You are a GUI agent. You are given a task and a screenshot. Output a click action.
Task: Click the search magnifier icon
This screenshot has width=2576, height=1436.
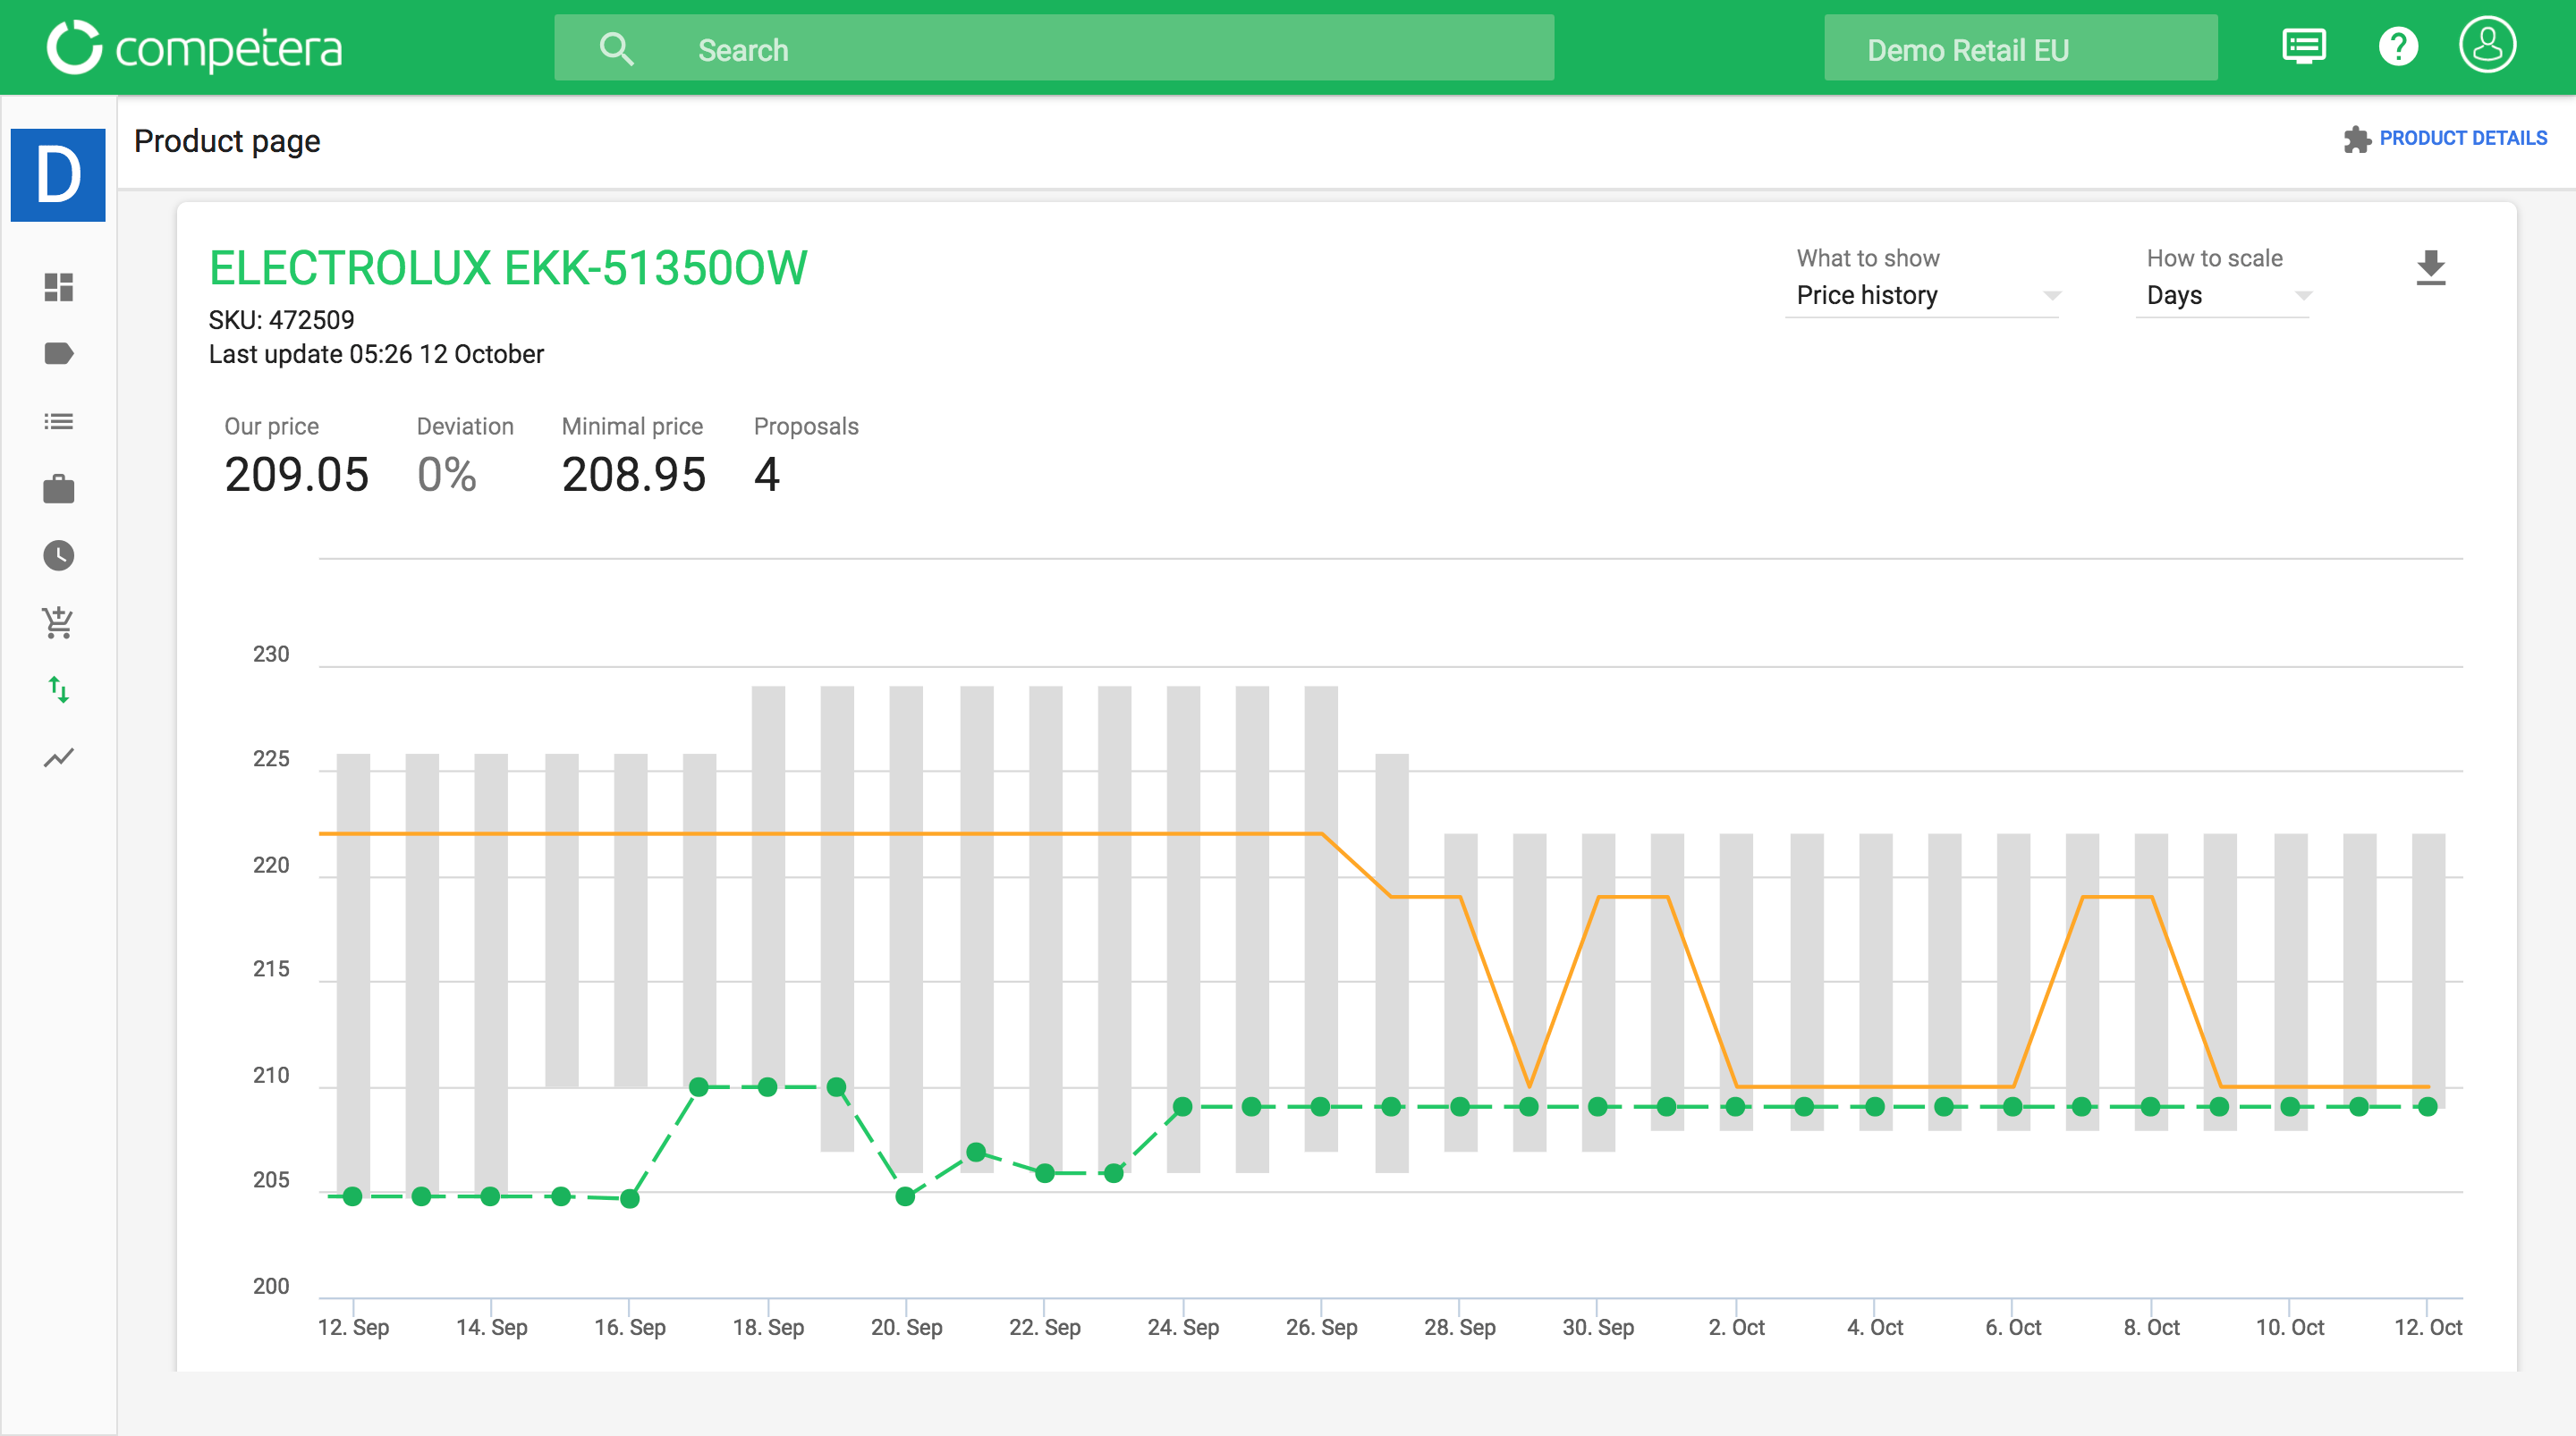[617, 47]
